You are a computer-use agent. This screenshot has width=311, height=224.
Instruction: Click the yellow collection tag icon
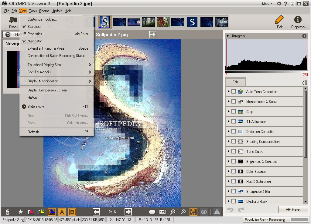point(41,212)
